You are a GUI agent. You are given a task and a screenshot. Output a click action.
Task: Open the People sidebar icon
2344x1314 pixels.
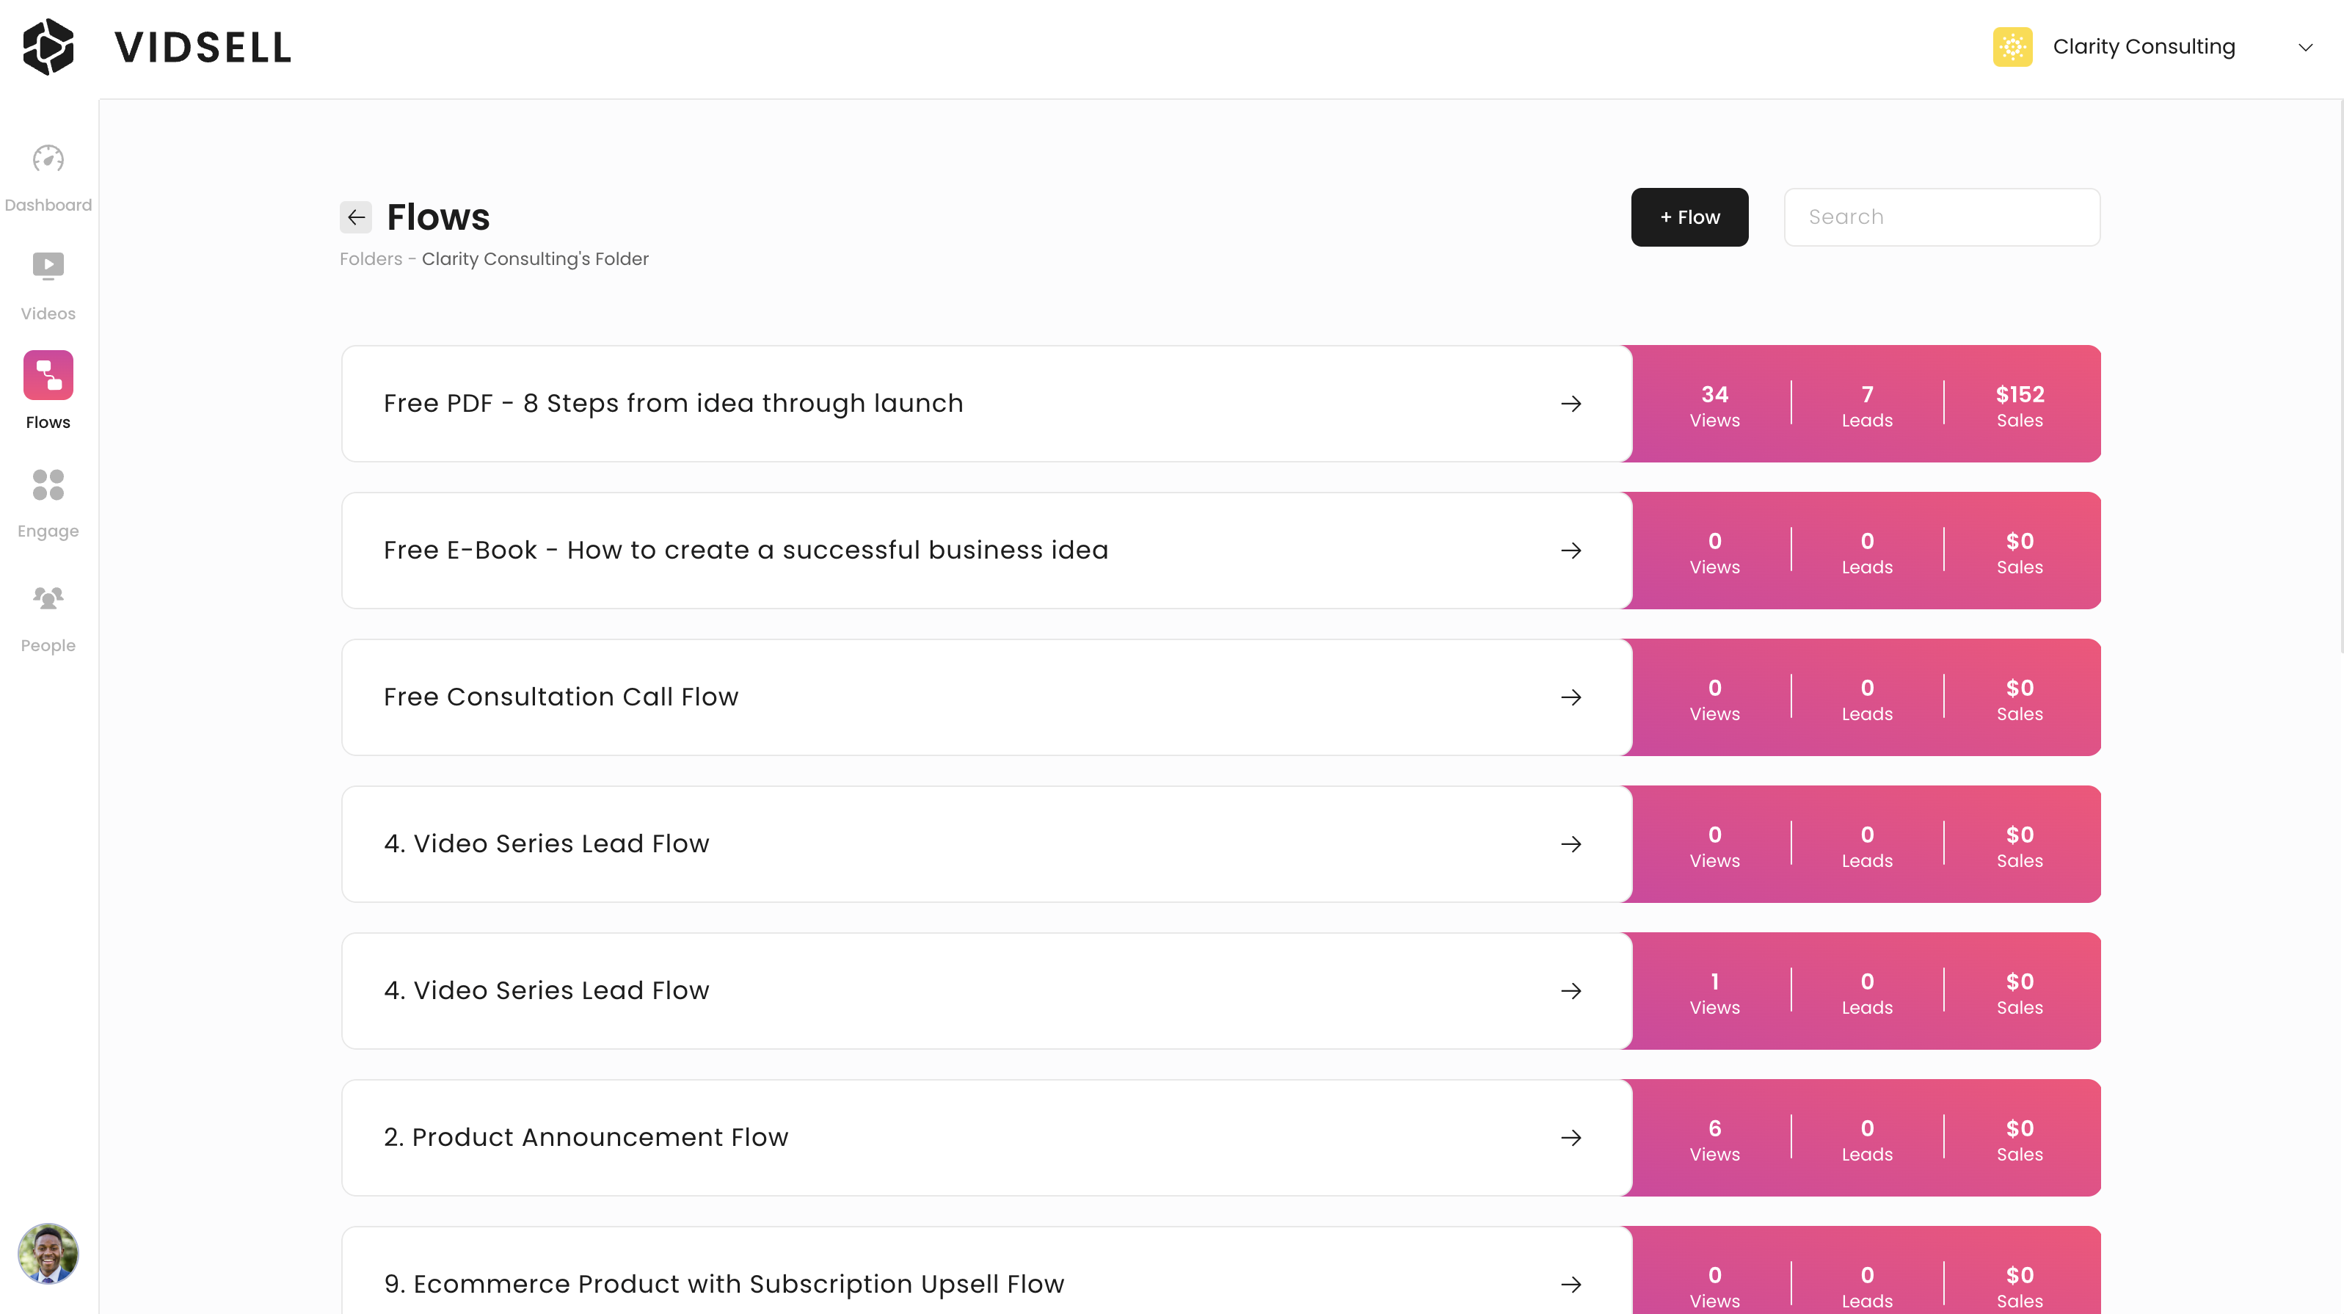pos(48,598)
